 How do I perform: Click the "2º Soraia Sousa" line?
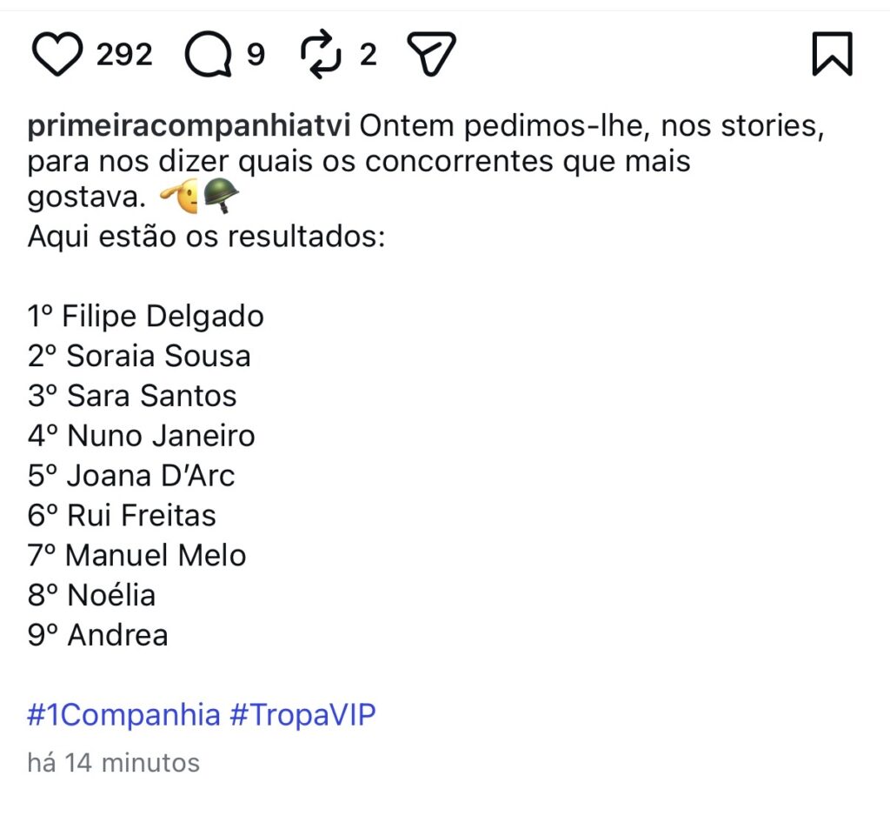tap(139, 356)
